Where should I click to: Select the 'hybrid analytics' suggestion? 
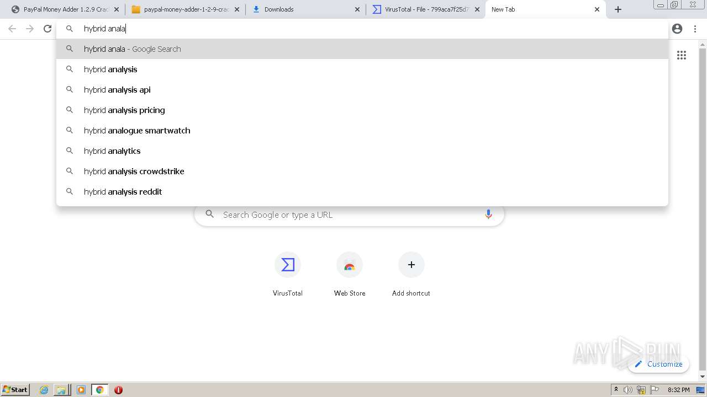[x=362, y=151]
